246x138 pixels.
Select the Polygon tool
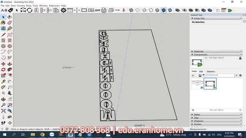click(10, 46)
